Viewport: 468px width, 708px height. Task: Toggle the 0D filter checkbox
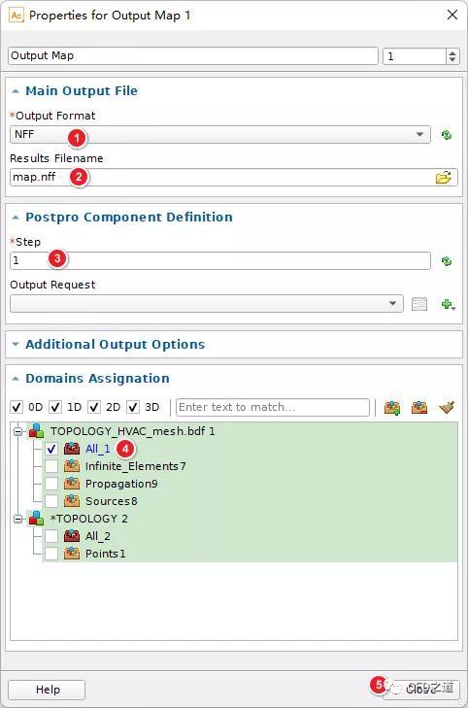point(17,407)
